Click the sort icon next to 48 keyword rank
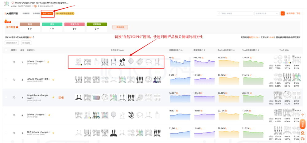The width and height of the screenshot is (307, 143). (x=173, y=57)
